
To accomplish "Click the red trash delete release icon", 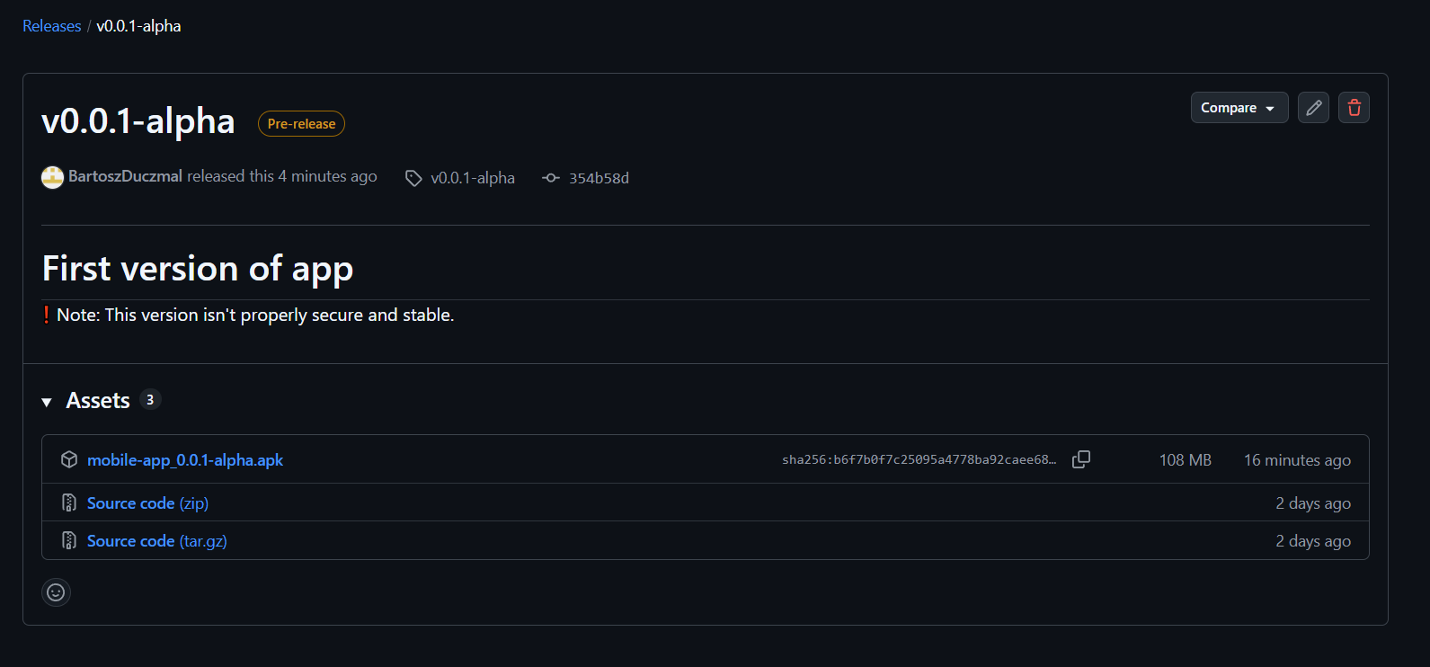I will [1354, 108].
